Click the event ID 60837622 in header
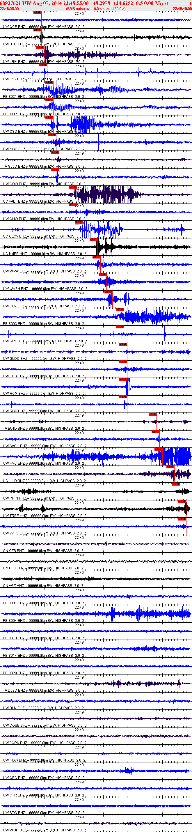Viewport: 192px width, 832px height. (10, 3)
